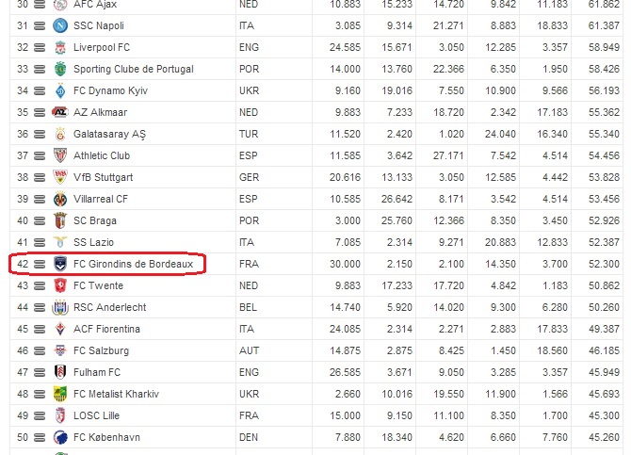Click the rank-change bars icon beside rank 42
631x455 pixels.
coord(40,264)
